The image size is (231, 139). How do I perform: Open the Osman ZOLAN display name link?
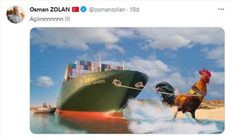coord(50,10)
